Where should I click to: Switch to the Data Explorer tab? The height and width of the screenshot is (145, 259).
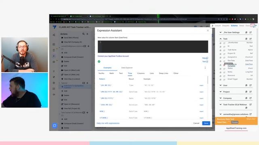pyautogui.click(x=127, y=68)
